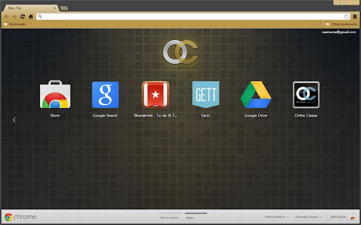The image size is (361, 225).
Task: Open the Other bookmarks folder
Action: pyautogui.click(x=341, y=24)
